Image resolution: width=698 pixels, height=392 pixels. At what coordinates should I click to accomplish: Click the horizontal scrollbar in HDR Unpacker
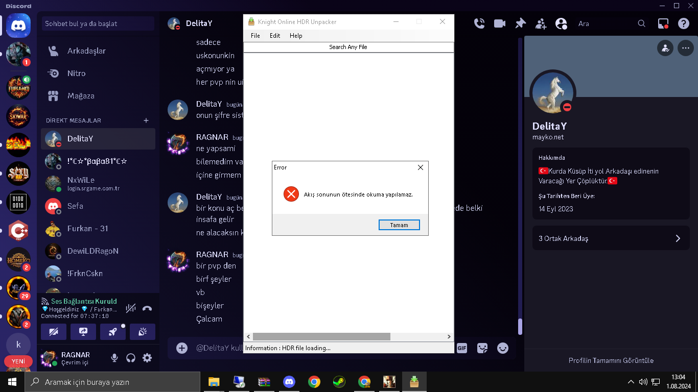click(x=321, y=337)
